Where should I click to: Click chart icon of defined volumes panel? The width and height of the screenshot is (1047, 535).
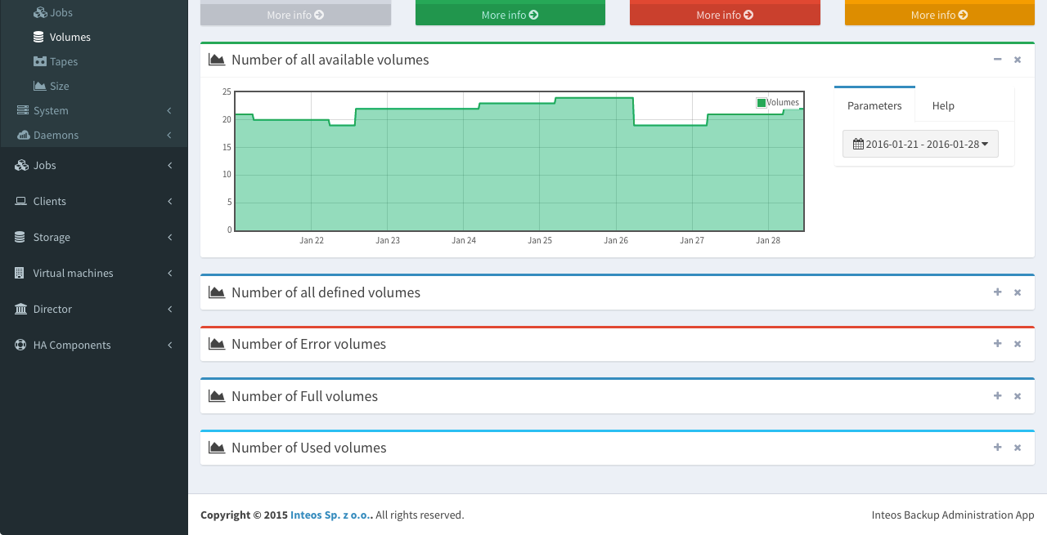tap(217, 292)
